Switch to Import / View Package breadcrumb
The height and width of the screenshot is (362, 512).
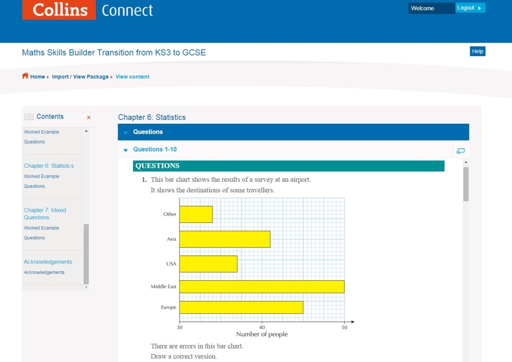tap(81, 77)
